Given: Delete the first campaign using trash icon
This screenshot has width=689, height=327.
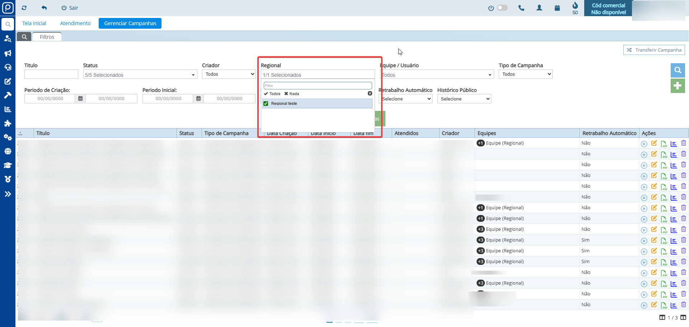Looking at the screenshot, I should [x=683, y=143].
